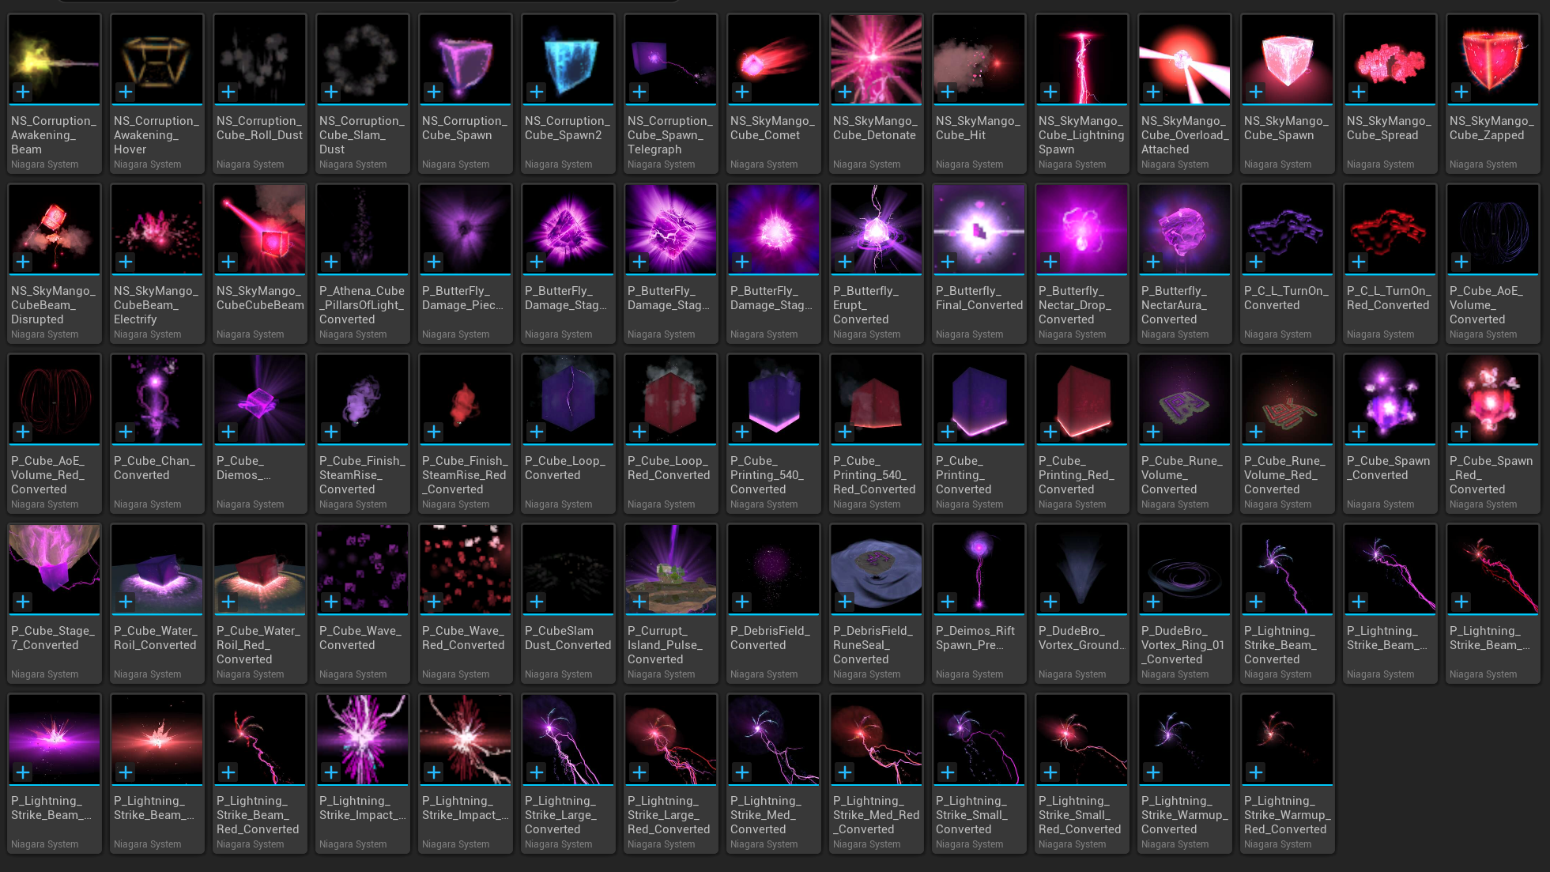Viewport: 1550px width, 872px height.
Task: Click the plus icon on NS_SkyMango_Cube_Zapped
Action: pyautogui.click(x=1461, y=92)
